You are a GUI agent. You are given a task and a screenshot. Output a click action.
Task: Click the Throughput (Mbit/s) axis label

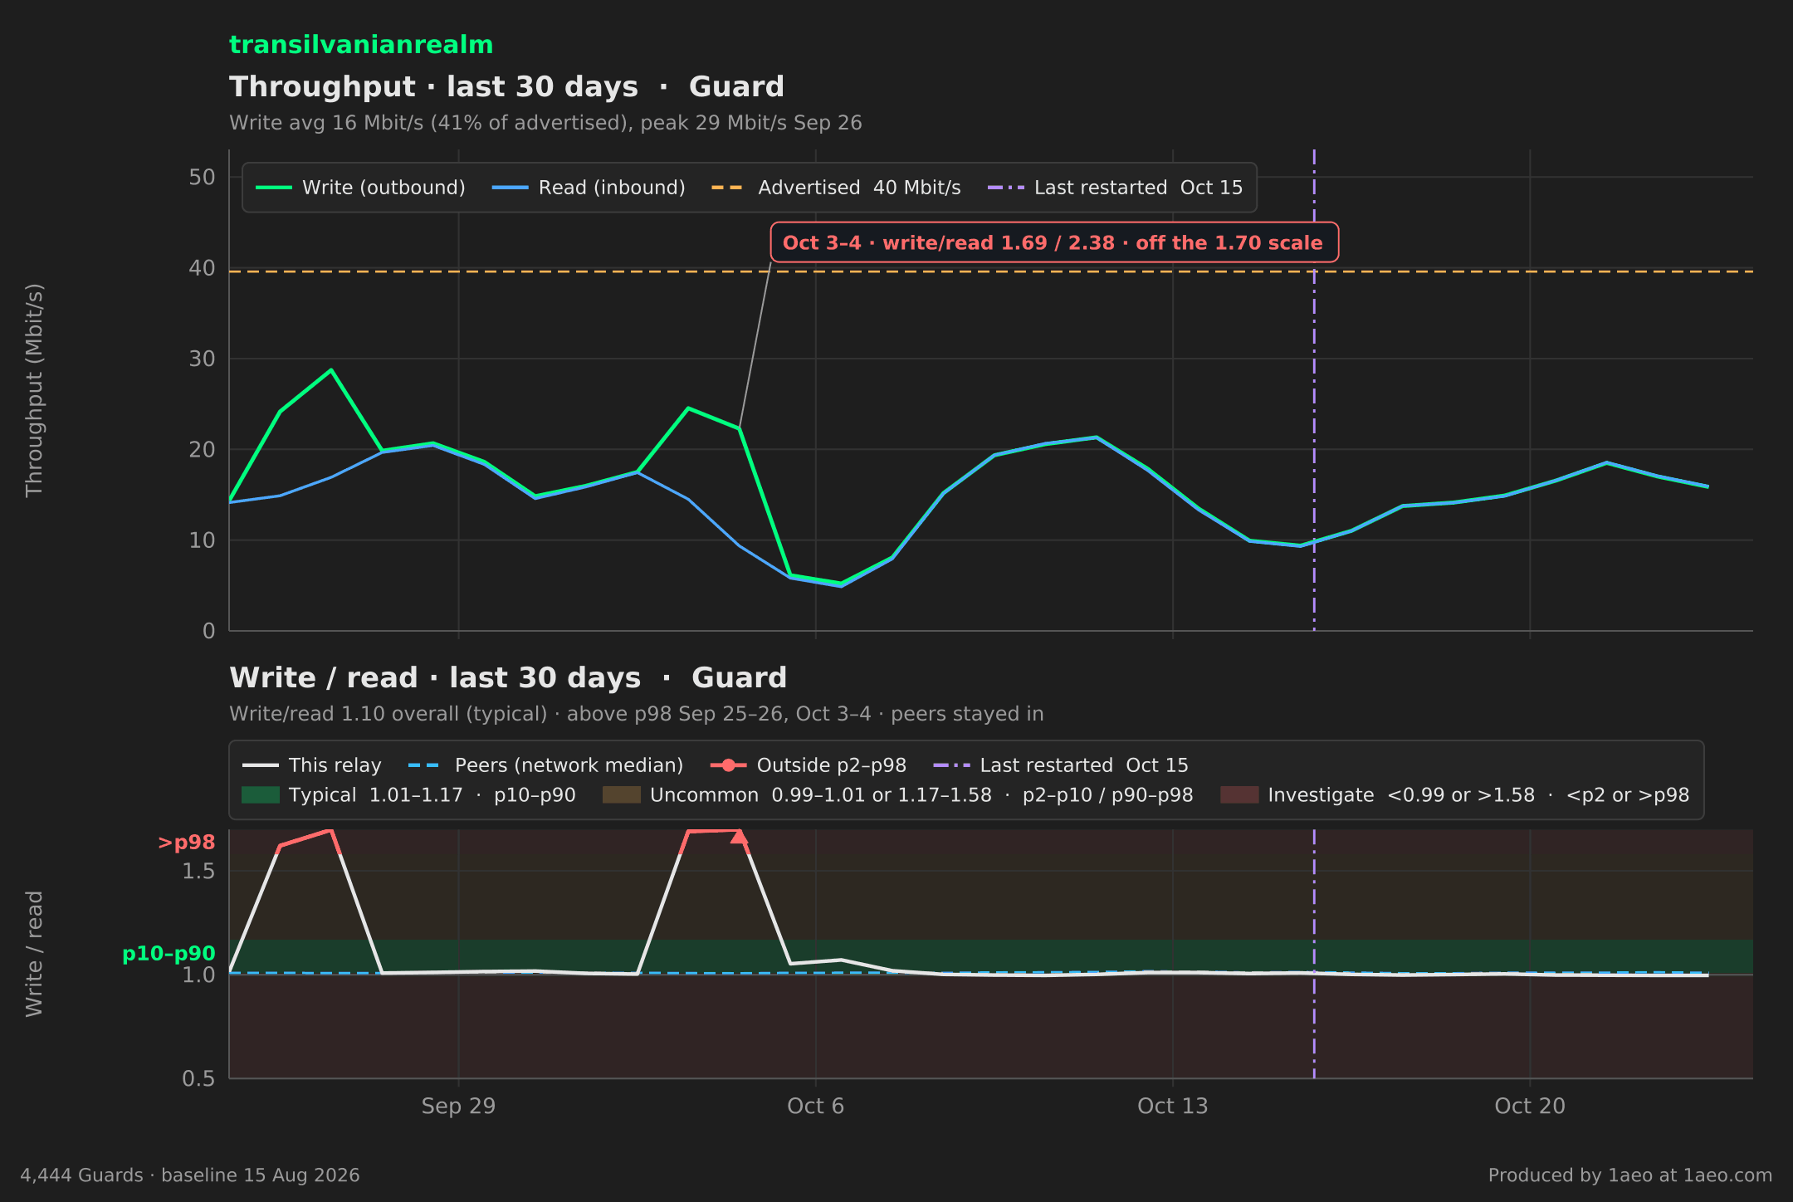[x=34, y=390]
